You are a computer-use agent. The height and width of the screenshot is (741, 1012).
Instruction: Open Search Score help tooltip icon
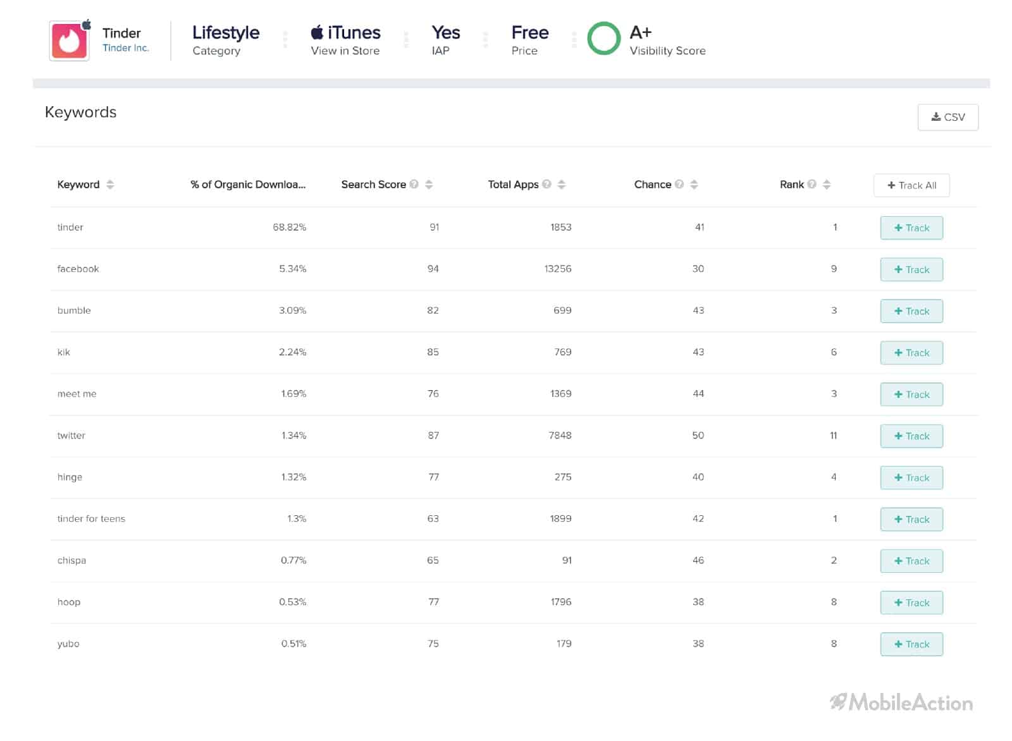(414, 184)
